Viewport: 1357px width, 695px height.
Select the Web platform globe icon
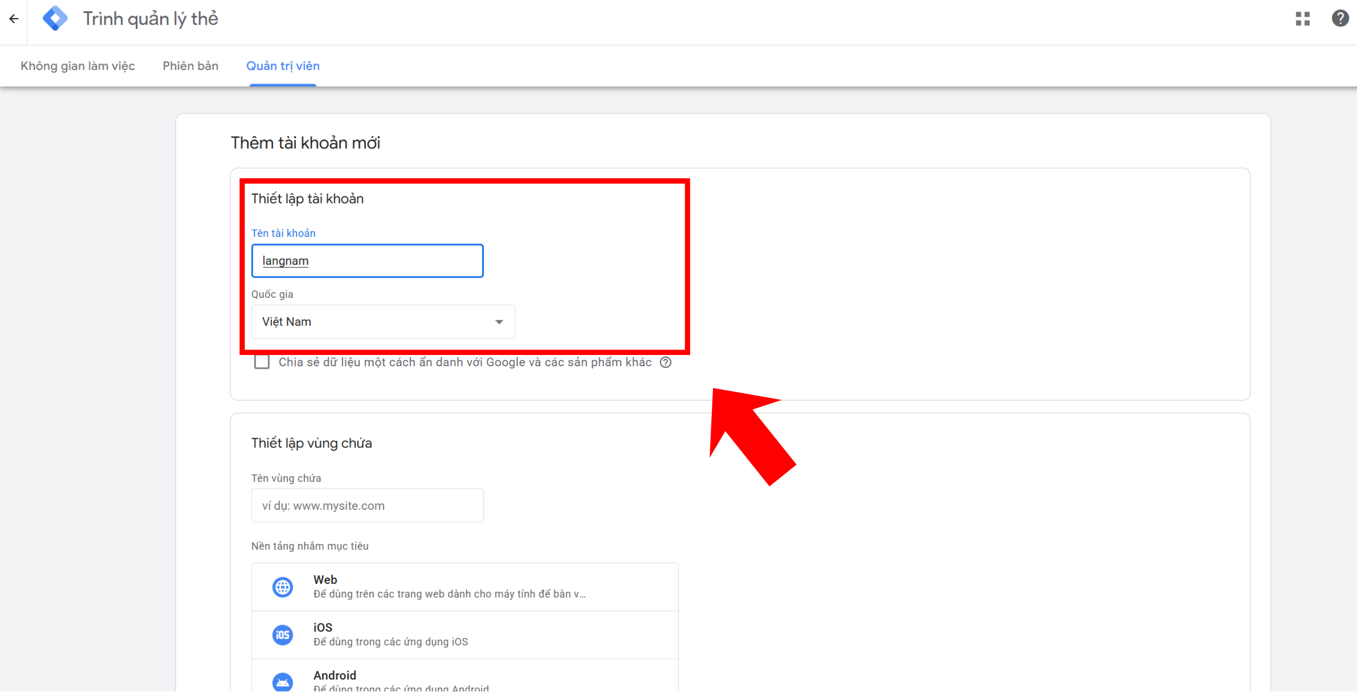[x=283, y=587]
